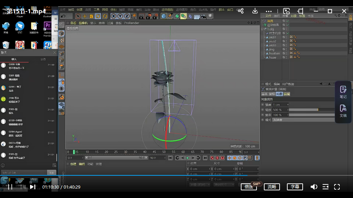Image resolution: width=353 pixels, height=198 pixels.
Task: Click the floor grid icon in toolbar
Action: 197,16
